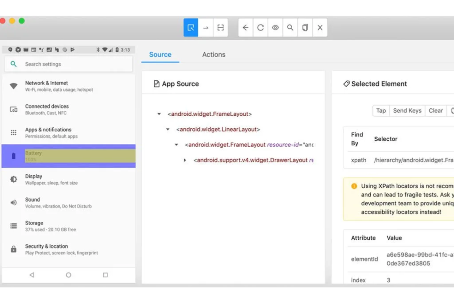Image resolution: width=454 pixels, height=303 pixels.
Task: Quit the current inspector session
Action: pos(320,28)
